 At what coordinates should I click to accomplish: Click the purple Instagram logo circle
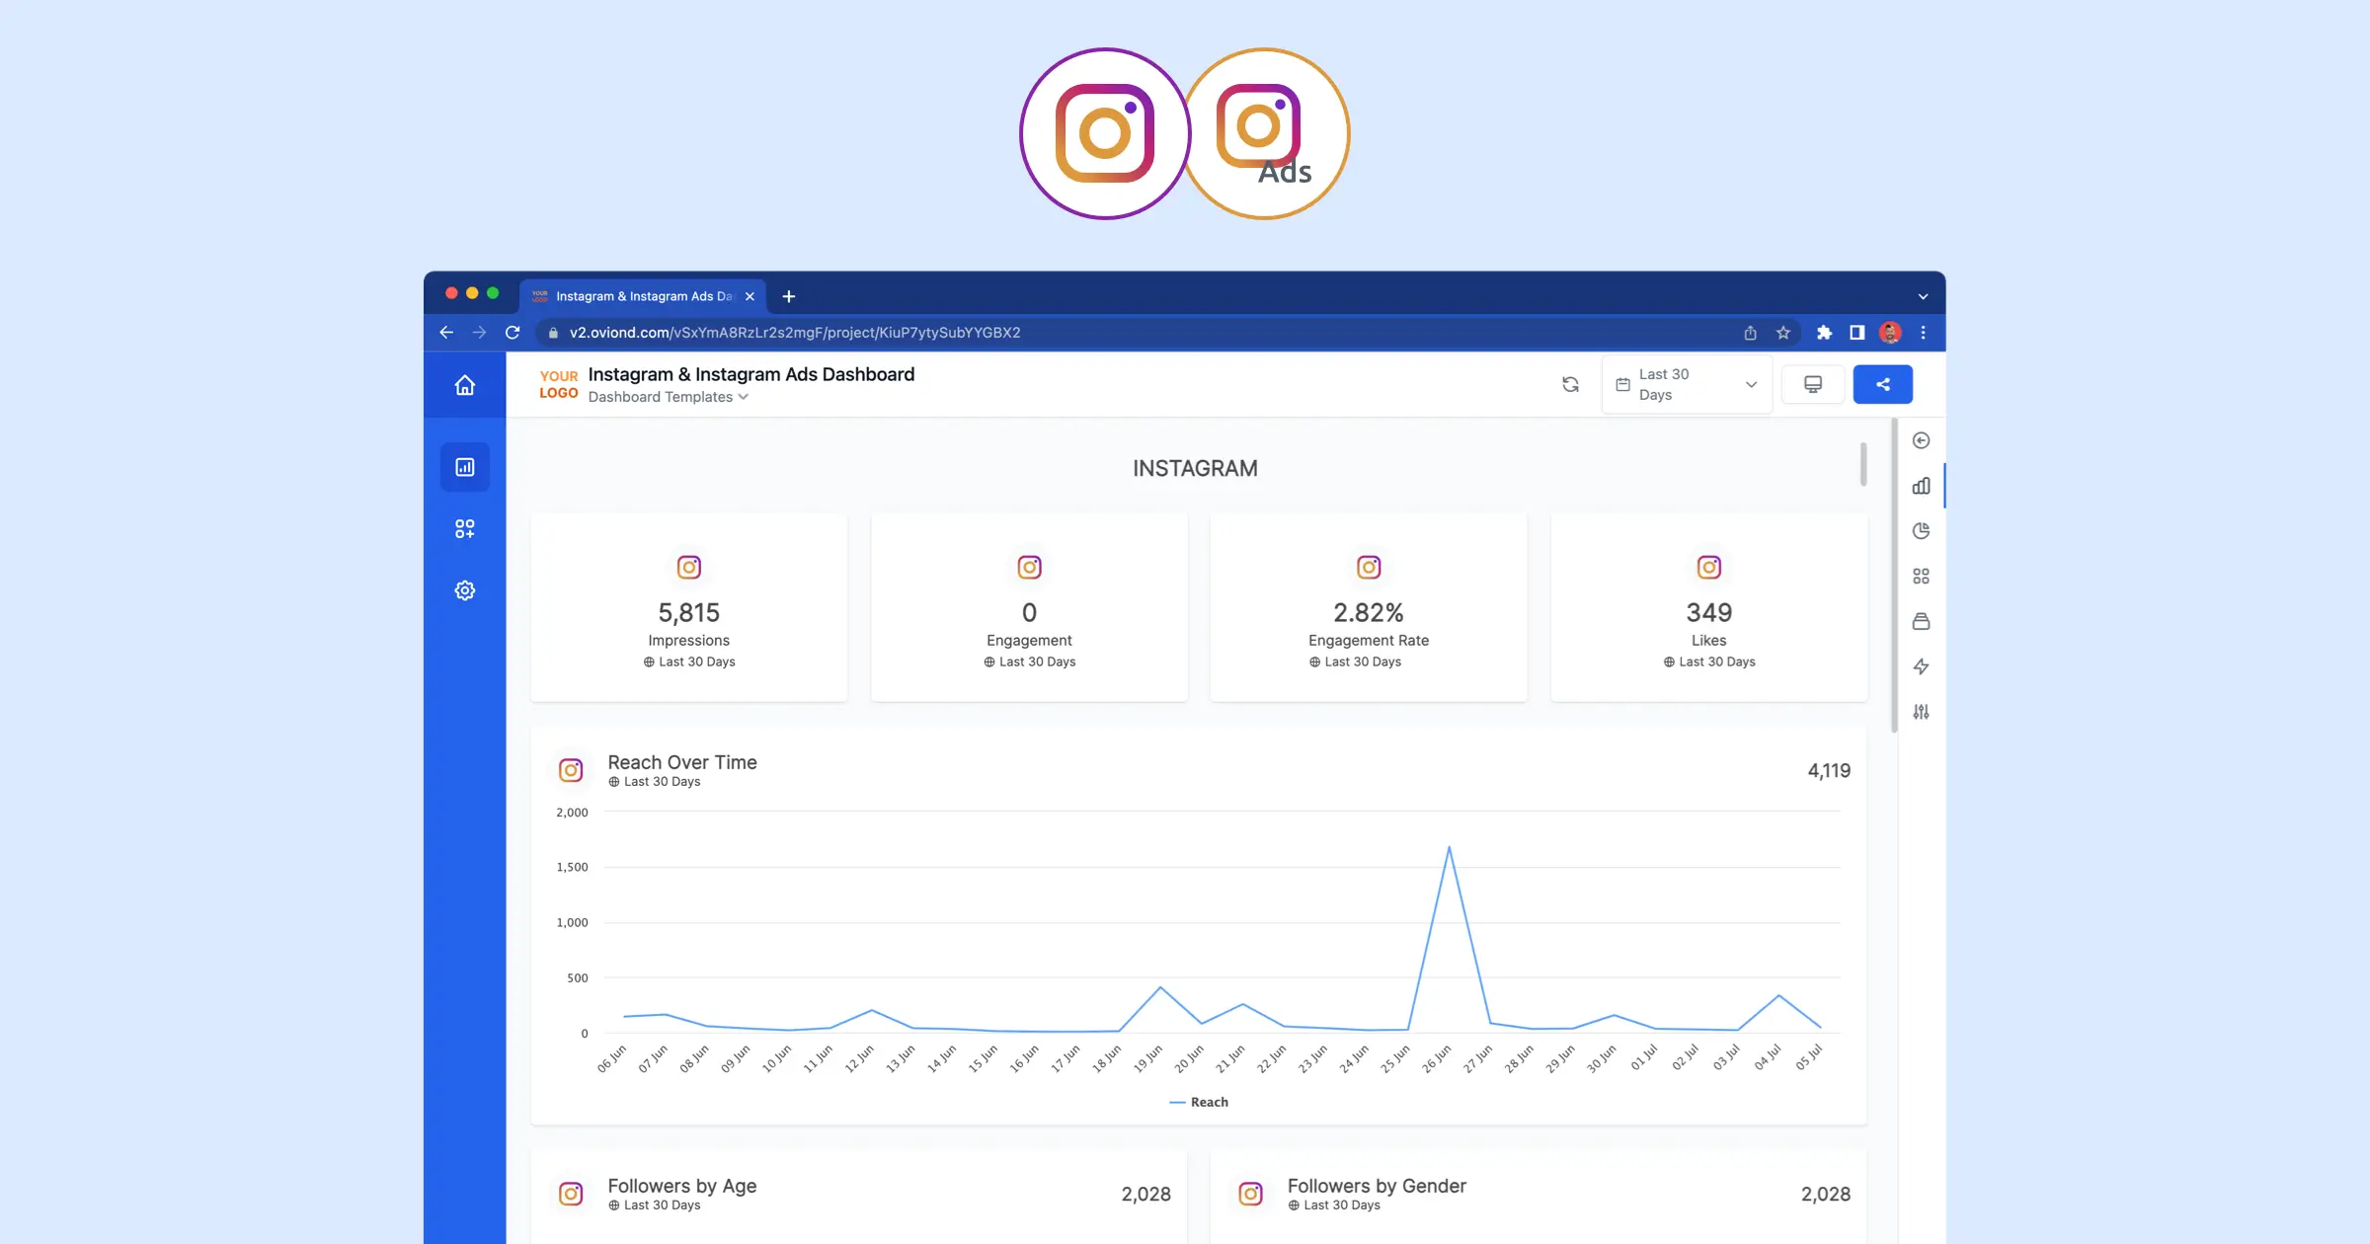(1105, 133)
